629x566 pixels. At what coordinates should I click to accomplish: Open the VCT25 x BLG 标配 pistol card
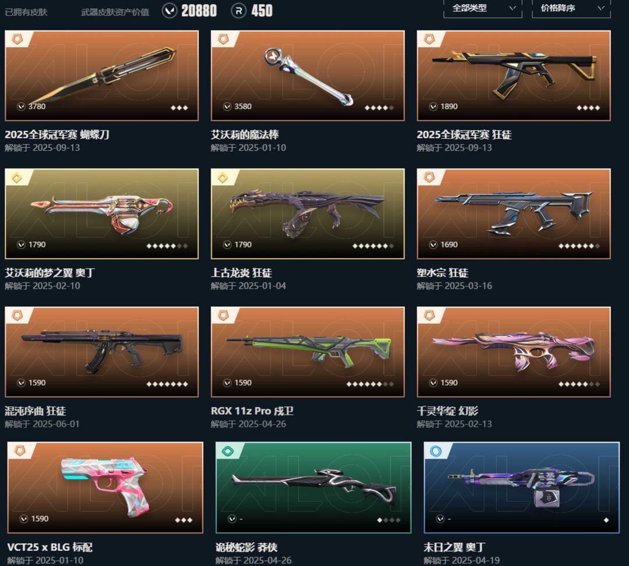105,487
